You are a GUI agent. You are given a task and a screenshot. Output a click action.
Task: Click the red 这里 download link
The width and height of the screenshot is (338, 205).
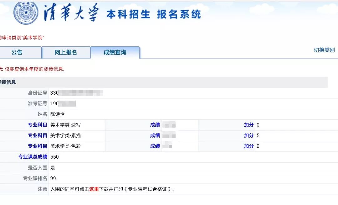(x=94, y=189)
